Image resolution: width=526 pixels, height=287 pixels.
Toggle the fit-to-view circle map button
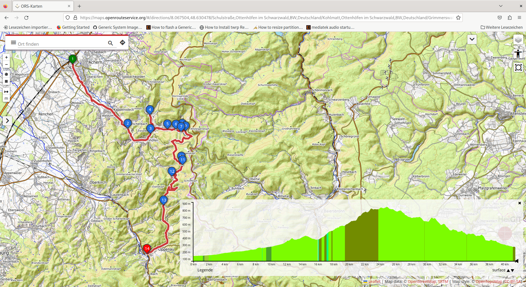click(x=518, y=67)
